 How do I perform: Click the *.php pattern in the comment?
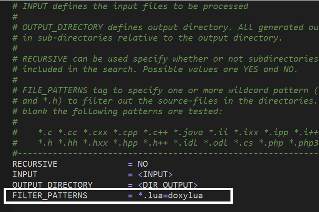click(271, 143)
